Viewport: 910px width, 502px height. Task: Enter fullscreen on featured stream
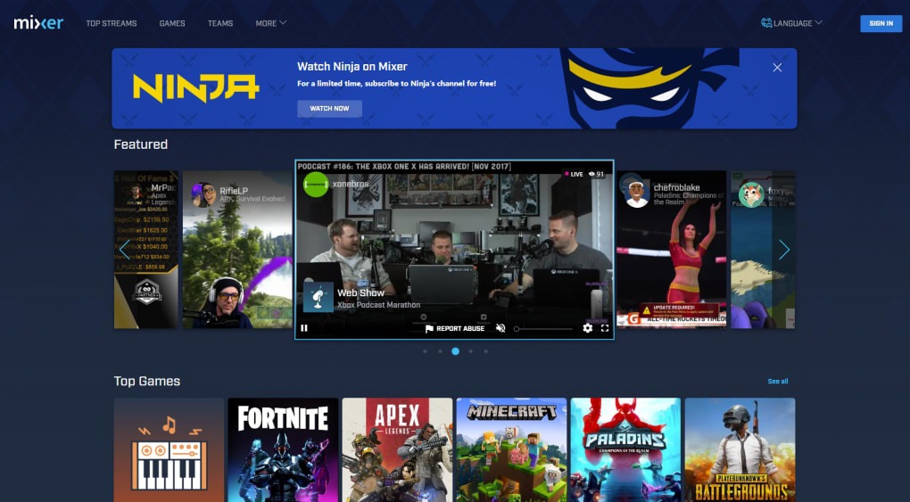click(x=605, y=328)
